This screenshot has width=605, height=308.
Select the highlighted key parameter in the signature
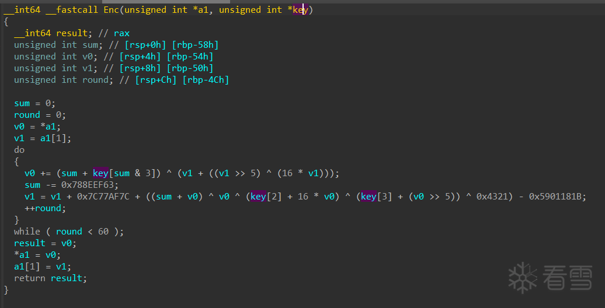[x=300, y=10]
